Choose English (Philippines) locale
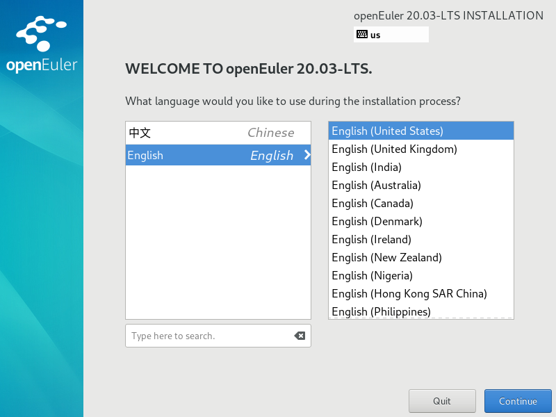The width and height of the screenshot is (556, 417). [x=421, y=311]
